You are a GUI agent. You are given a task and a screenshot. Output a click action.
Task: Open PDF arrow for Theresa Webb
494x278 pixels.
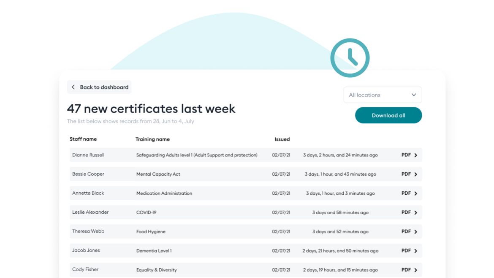[415, 232]
